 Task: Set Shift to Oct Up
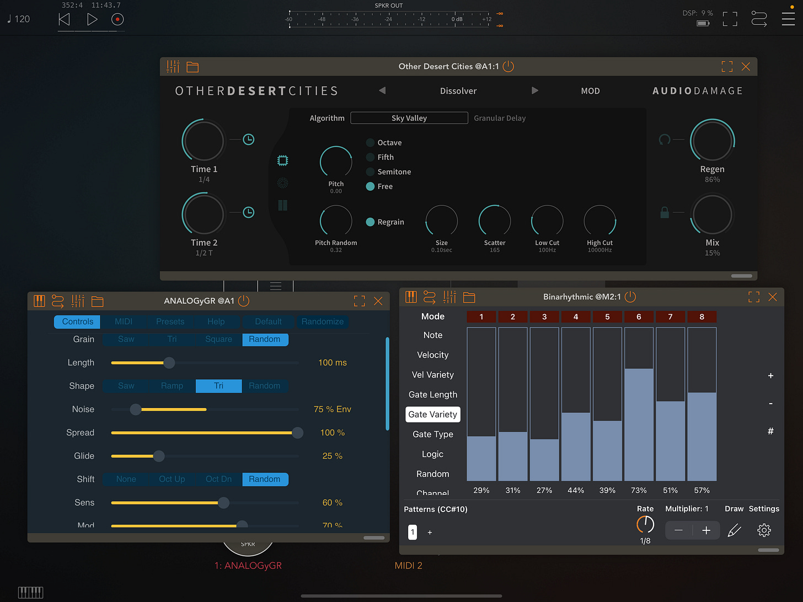pyautogui.click(x=172, y=479)
